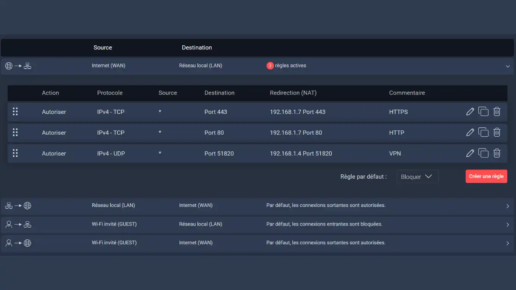Click the Créer une règle button
This screenshot has height=290, width=516.
point(486,176)
